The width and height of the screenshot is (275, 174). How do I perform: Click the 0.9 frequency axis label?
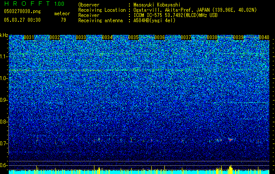(x=3, y=100)
